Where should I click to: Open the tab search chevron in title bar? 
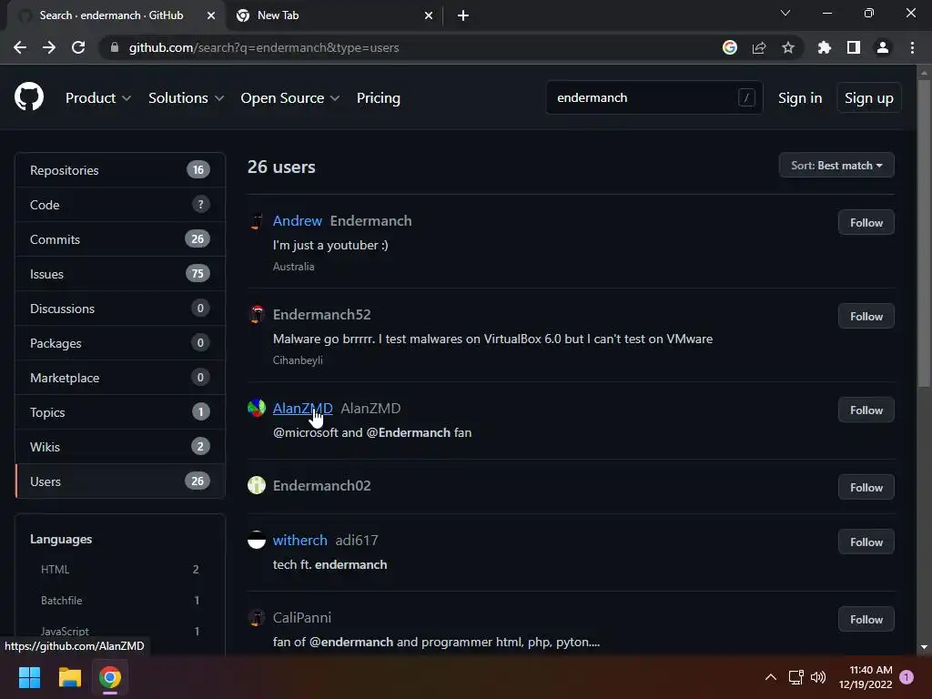785,13
